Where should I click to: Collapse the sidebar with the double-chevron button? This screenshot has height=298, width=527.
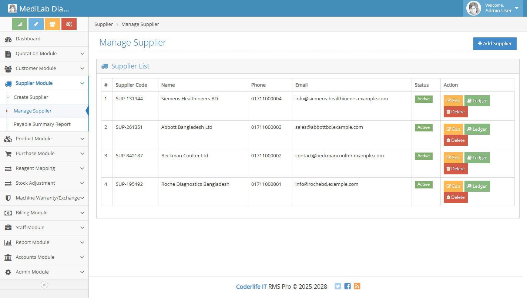(44, 285)
